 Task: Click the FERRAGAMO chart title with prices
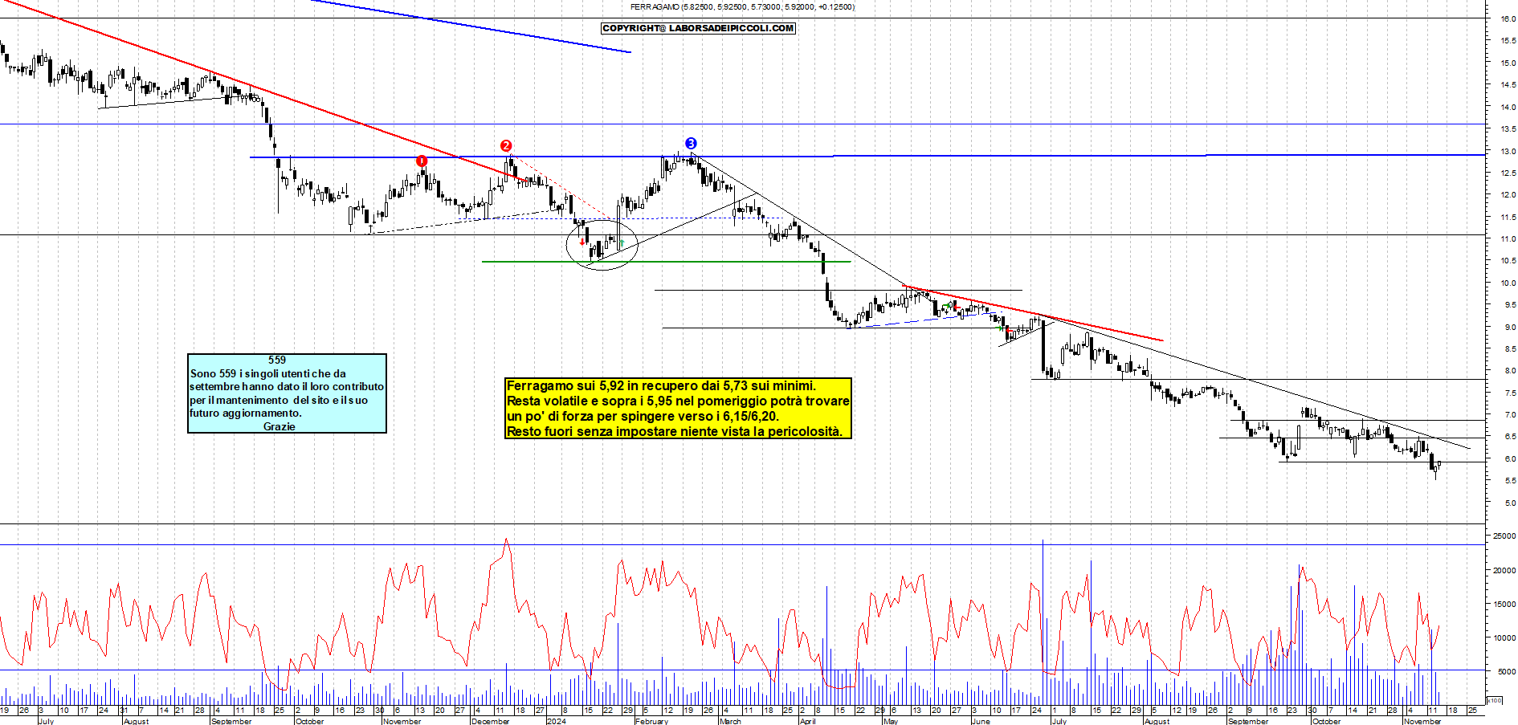pos(742,7)
